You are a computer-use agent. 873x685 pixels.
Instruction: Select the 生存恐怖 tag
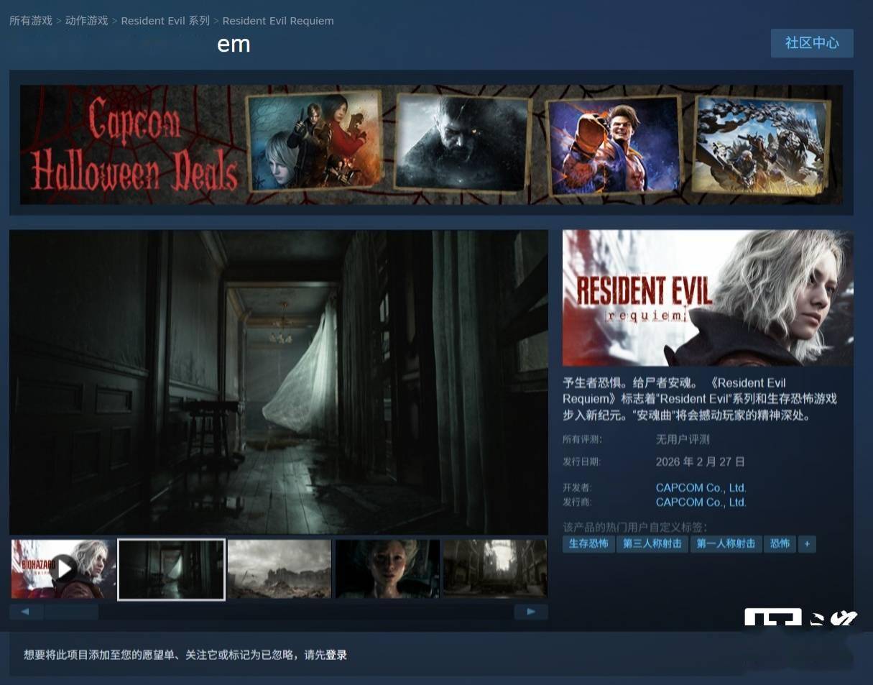pos(588,544)
